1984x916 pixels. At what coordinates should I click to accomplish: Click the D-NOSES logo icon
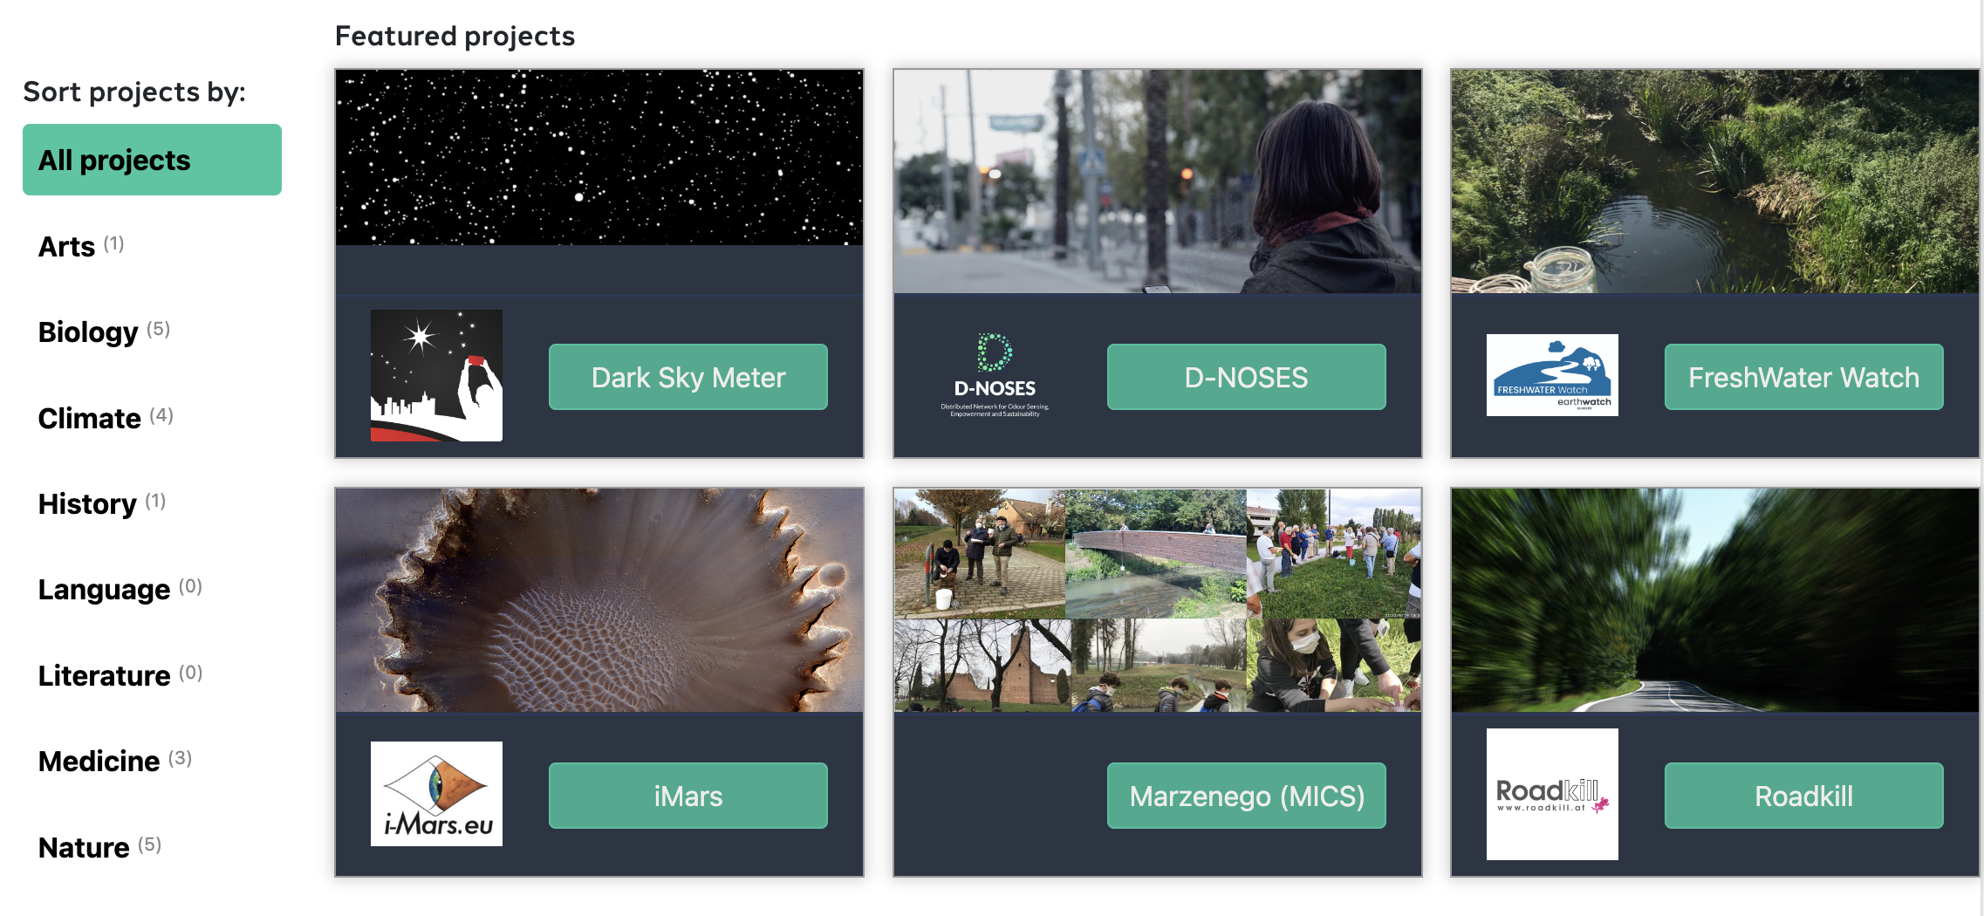pos(995,375)
